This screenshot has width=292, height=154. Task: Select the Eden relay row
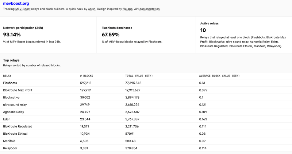pos(7,119)
